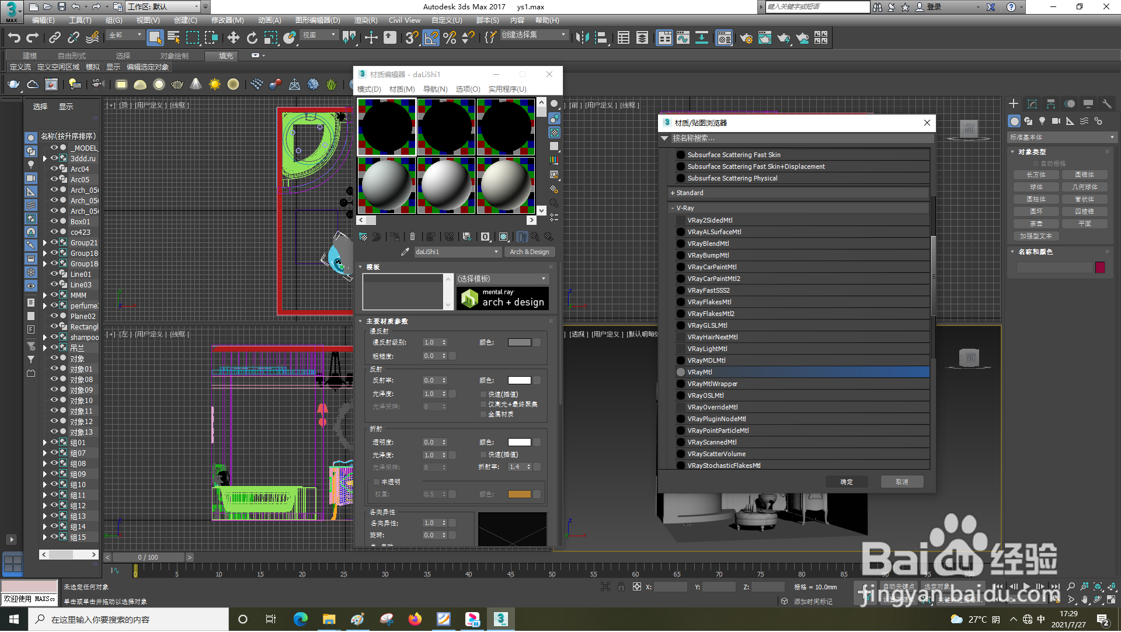Select the fourth gray material sample sphere
Viewport: 1121px width, 632px height.
tap(386, 185)
